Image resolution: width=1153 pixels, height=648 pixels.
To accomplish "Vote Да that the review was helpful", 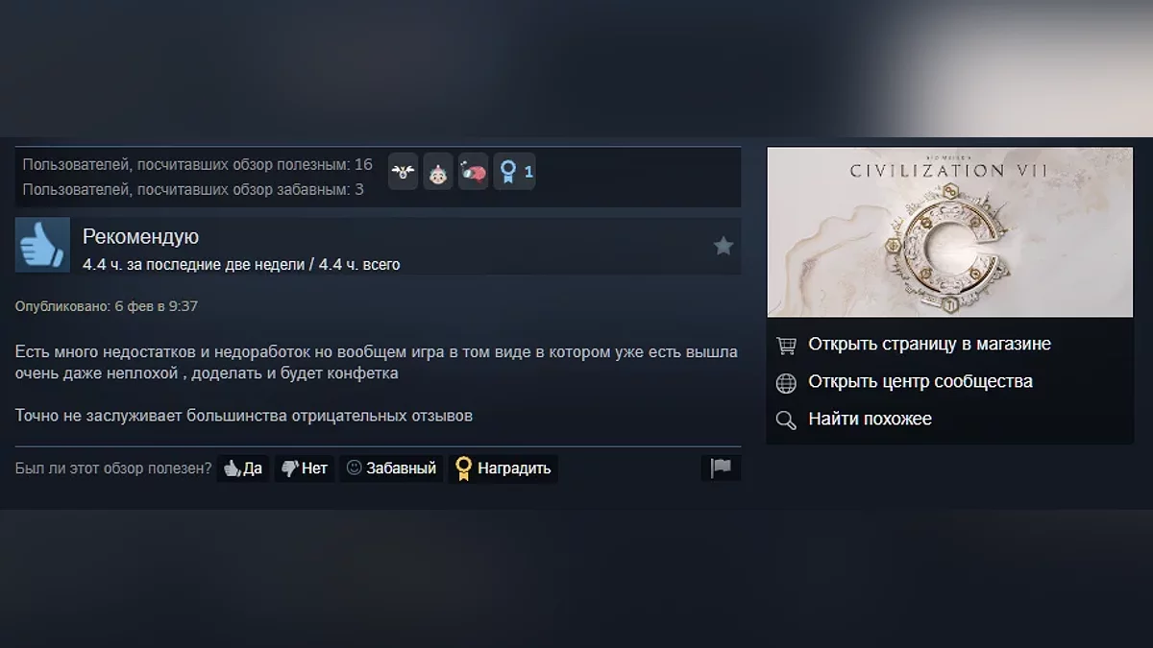I will 243,468.
